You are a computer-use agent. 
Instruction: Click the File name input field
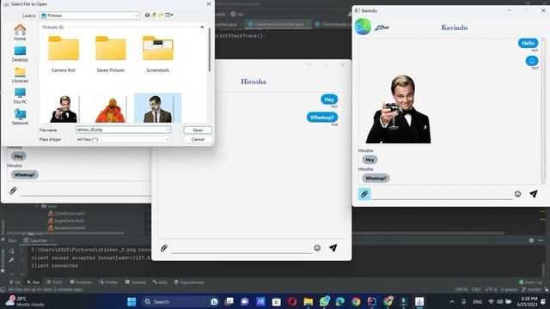coord(120,130)
